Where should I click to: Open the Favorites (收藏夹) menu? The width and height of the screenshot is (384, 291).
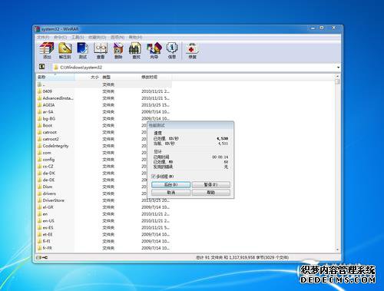pyautogui.click(x=98, y=38)
